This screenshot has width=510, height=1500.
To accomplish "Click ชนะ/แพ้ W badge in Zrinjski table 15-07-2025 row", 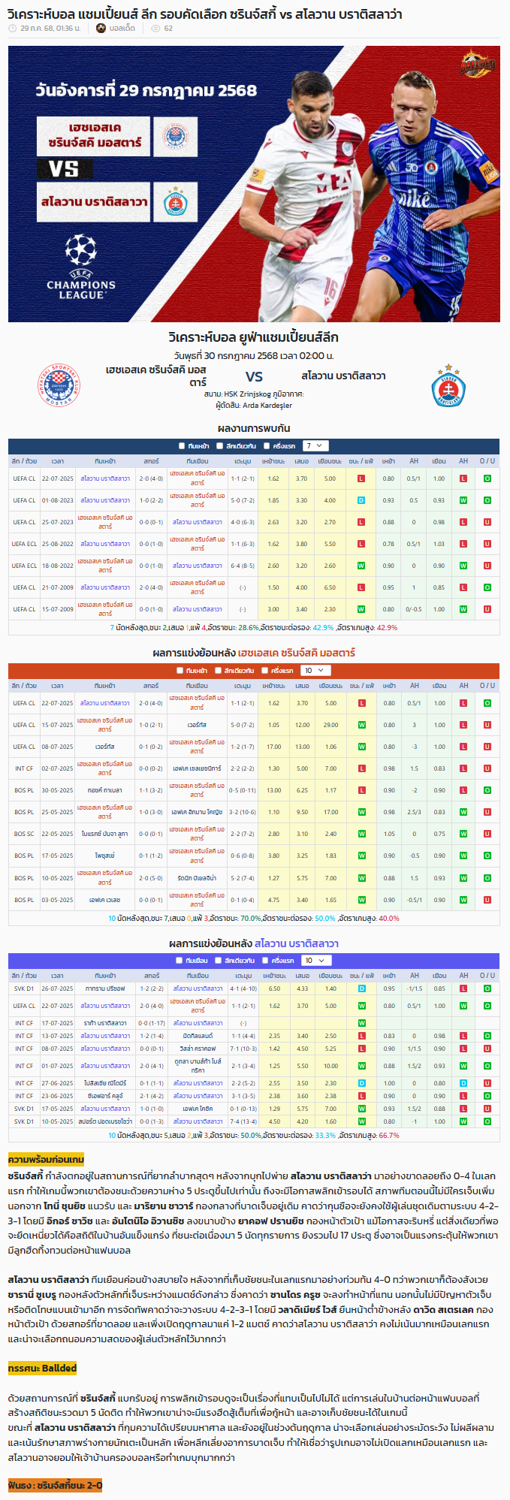I will point(362,725).
